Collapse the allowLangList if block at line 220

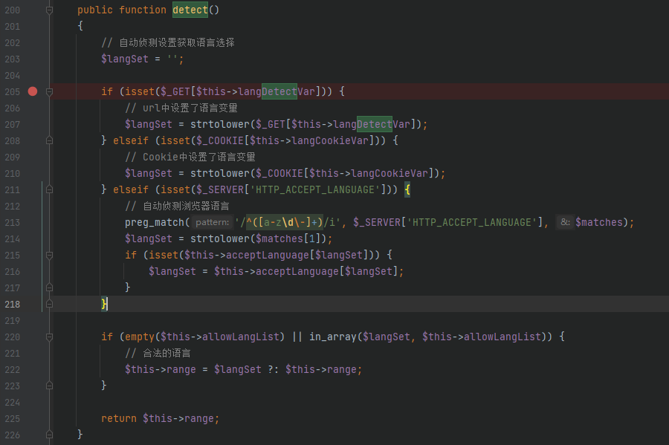click(x=49, y=337)
